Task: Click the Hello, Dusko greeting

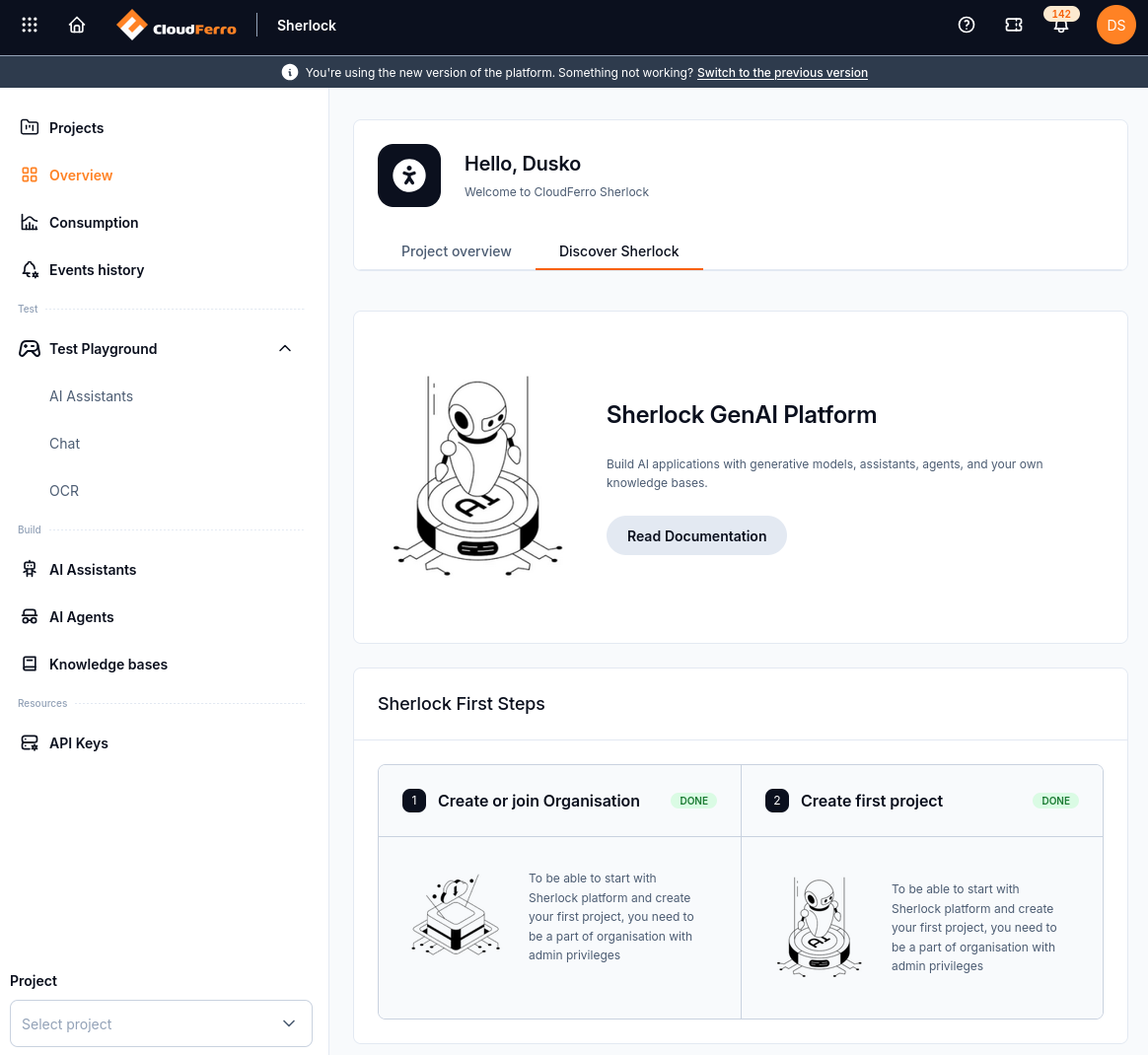Action: [522, 164]
